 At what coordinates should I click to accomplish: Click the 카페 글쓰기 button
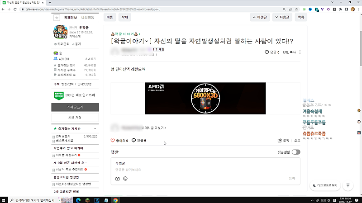click(75, 107)
